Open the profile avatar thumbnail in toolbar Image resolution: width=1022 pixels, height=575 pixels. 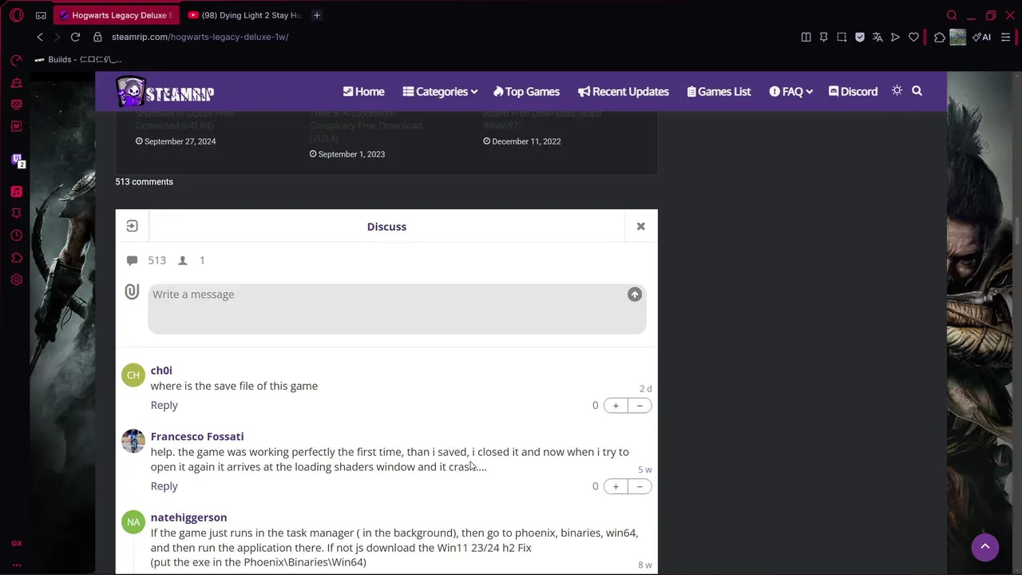(x=958, y=37)
